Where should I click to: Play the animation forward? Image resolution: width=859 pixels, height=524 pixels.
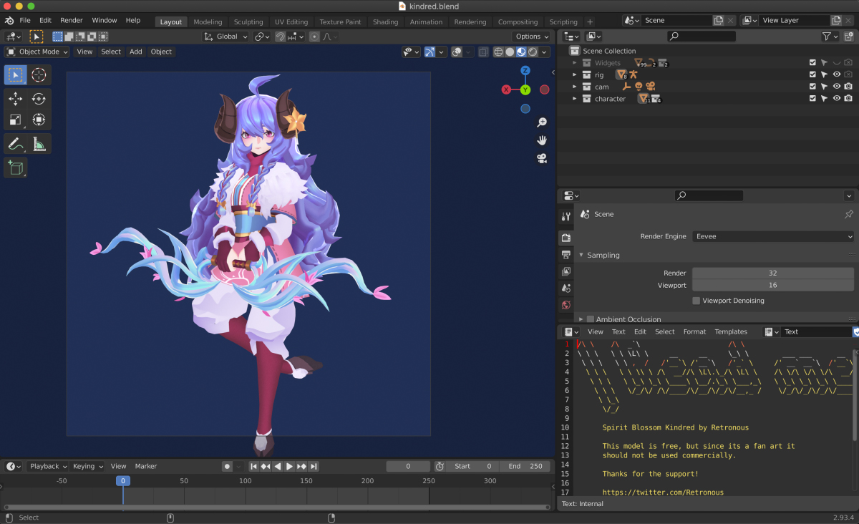point(289,466)
